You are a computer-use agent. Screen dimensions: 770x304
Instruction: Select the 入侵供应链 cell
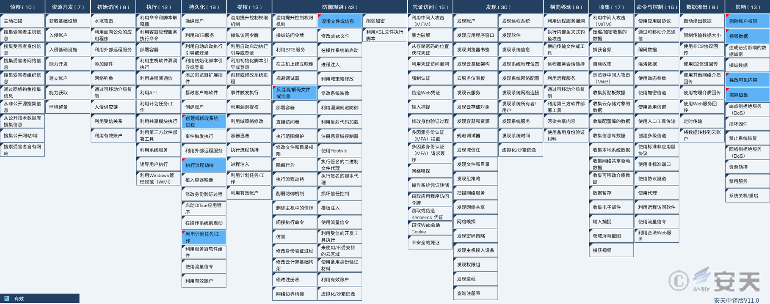113,107
